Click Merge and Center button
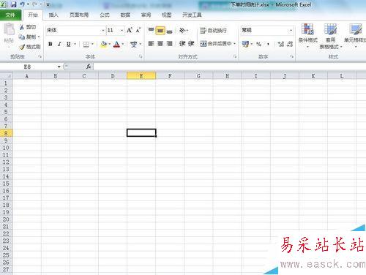366x275 pixels. point(215,44)
